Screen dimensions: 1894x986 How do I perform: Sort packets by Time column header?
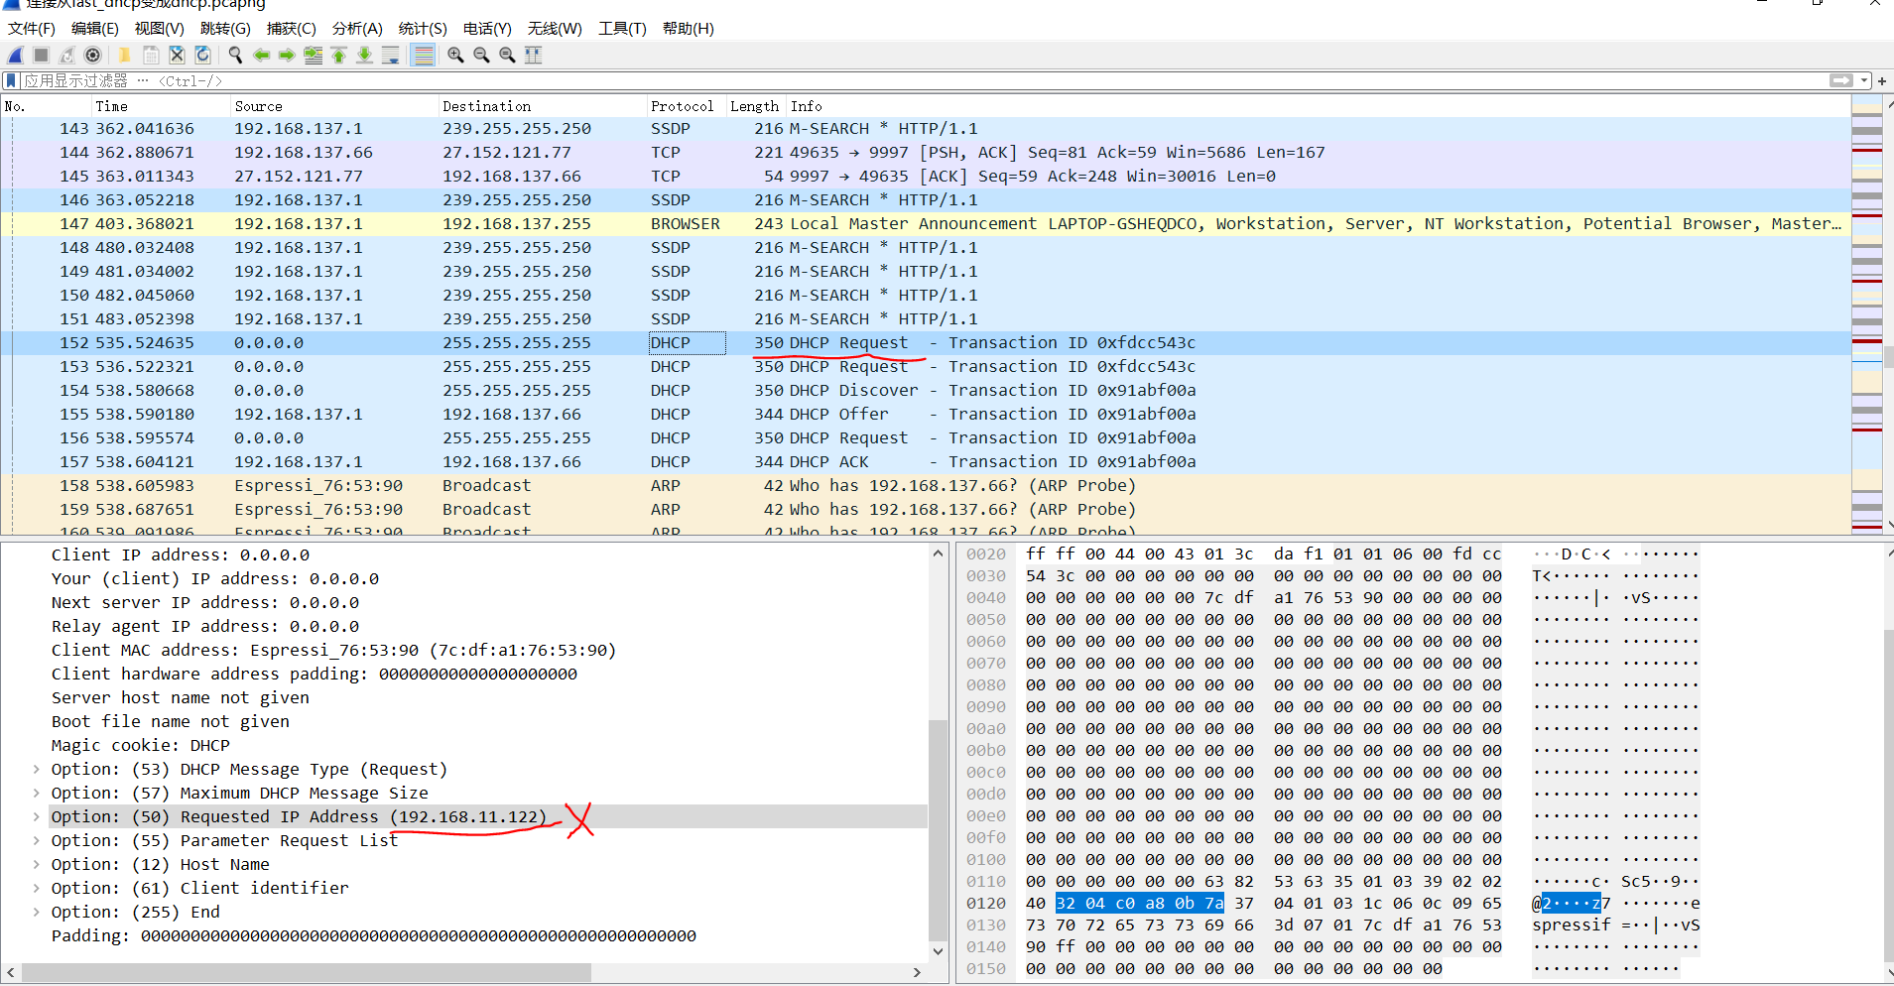159,106
